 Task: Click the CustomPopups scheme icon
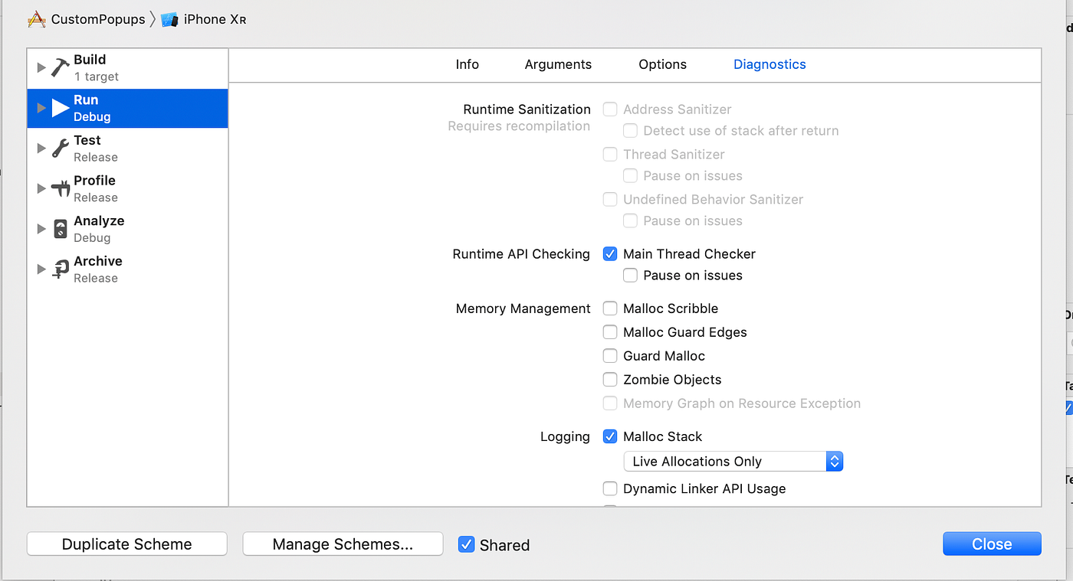(36, 19)
